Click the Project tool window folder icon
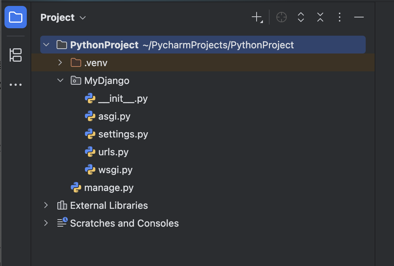394x266 pixels. (16, 17)
